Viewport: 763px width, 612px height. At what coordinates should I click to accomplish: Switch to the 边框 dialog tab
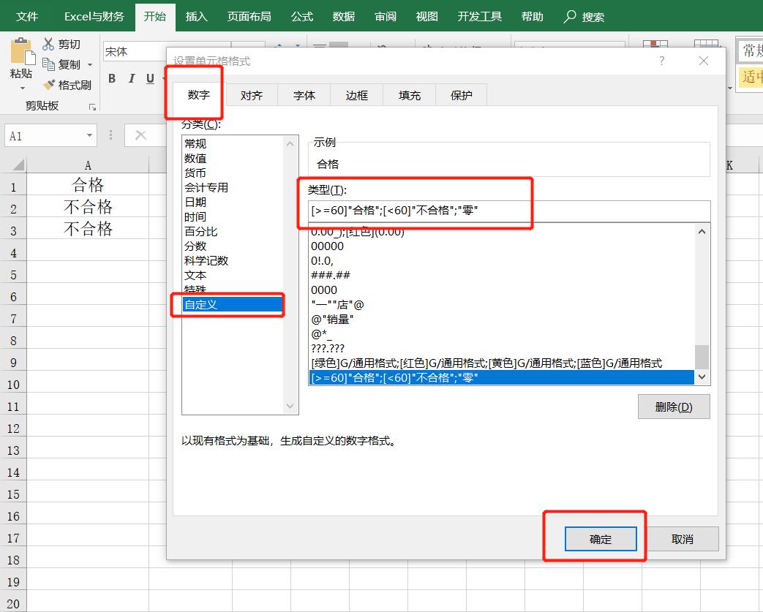point(356,94)
